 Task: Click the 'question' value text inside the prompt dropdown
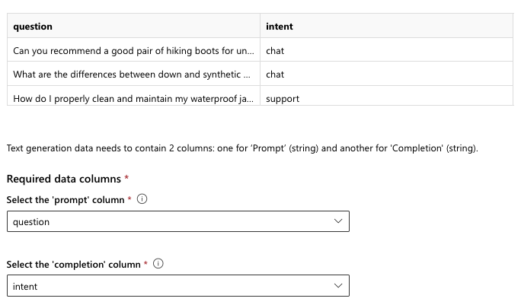31,222
